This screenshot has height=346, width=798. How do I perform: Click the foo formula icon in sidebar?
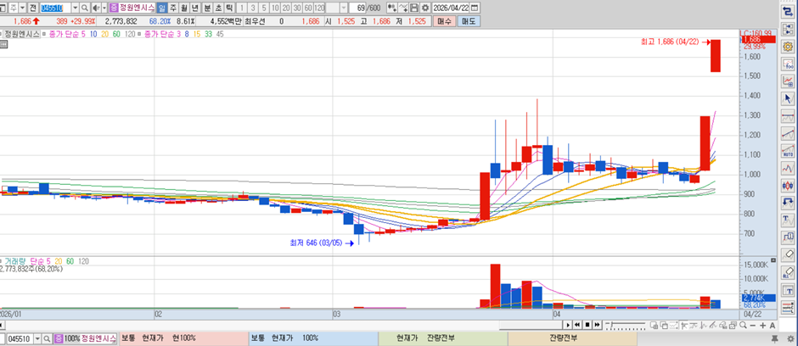click(789, 65)
